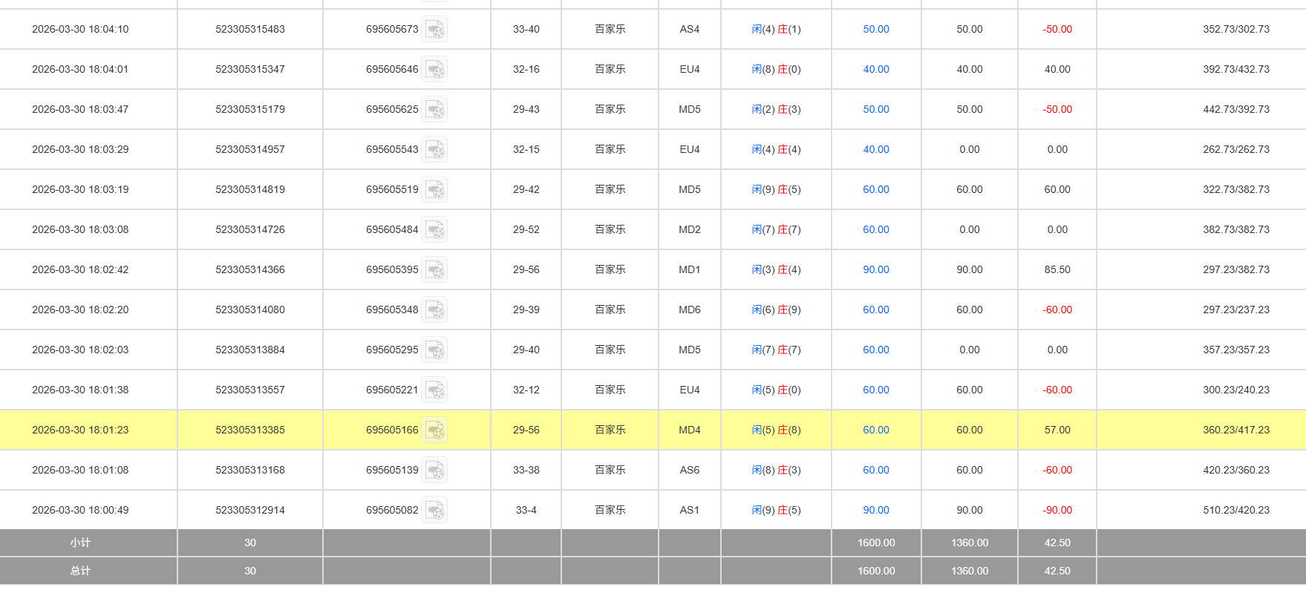Open replay icon next to 695605348

coord(434,310)
